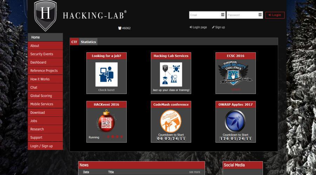The width and height of the screenshot is (316, 175).
Task: Click the 'Hacking-Lab Services' card title
Action: (x=171, y=56)
